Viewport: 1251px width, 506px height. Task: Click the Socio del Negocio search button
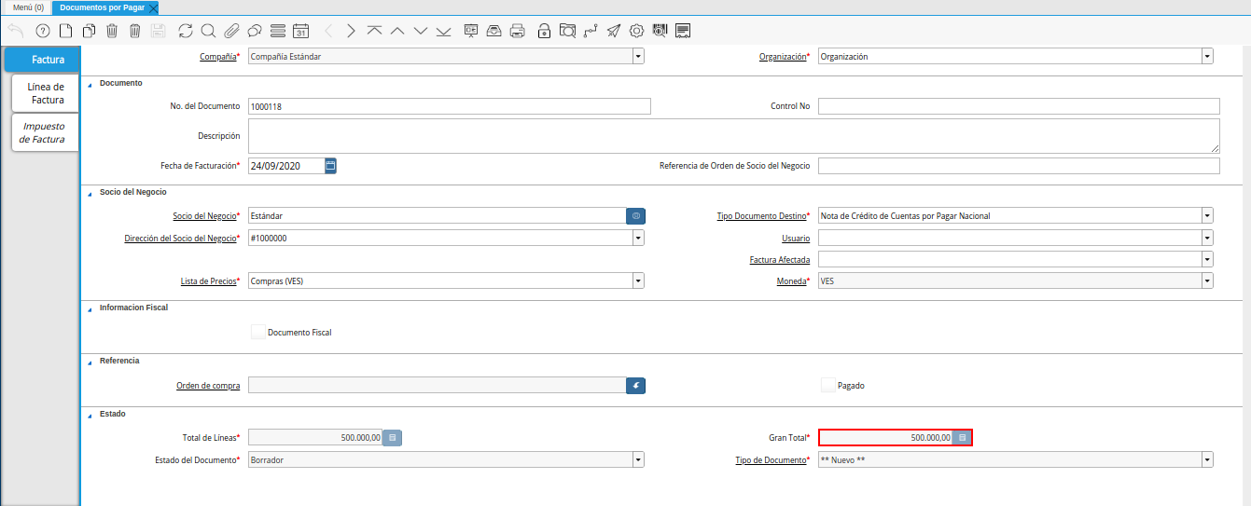(x=635, y=216)
